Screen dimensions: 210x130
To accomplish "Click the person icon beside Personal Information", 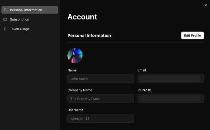I will pyautogui.click(x=5, y=10).
